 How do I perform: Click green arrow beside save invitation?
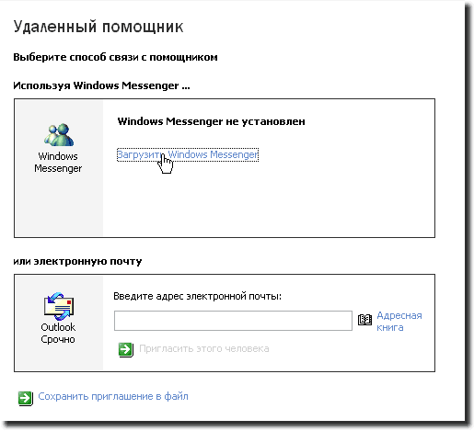click(26, 398)
